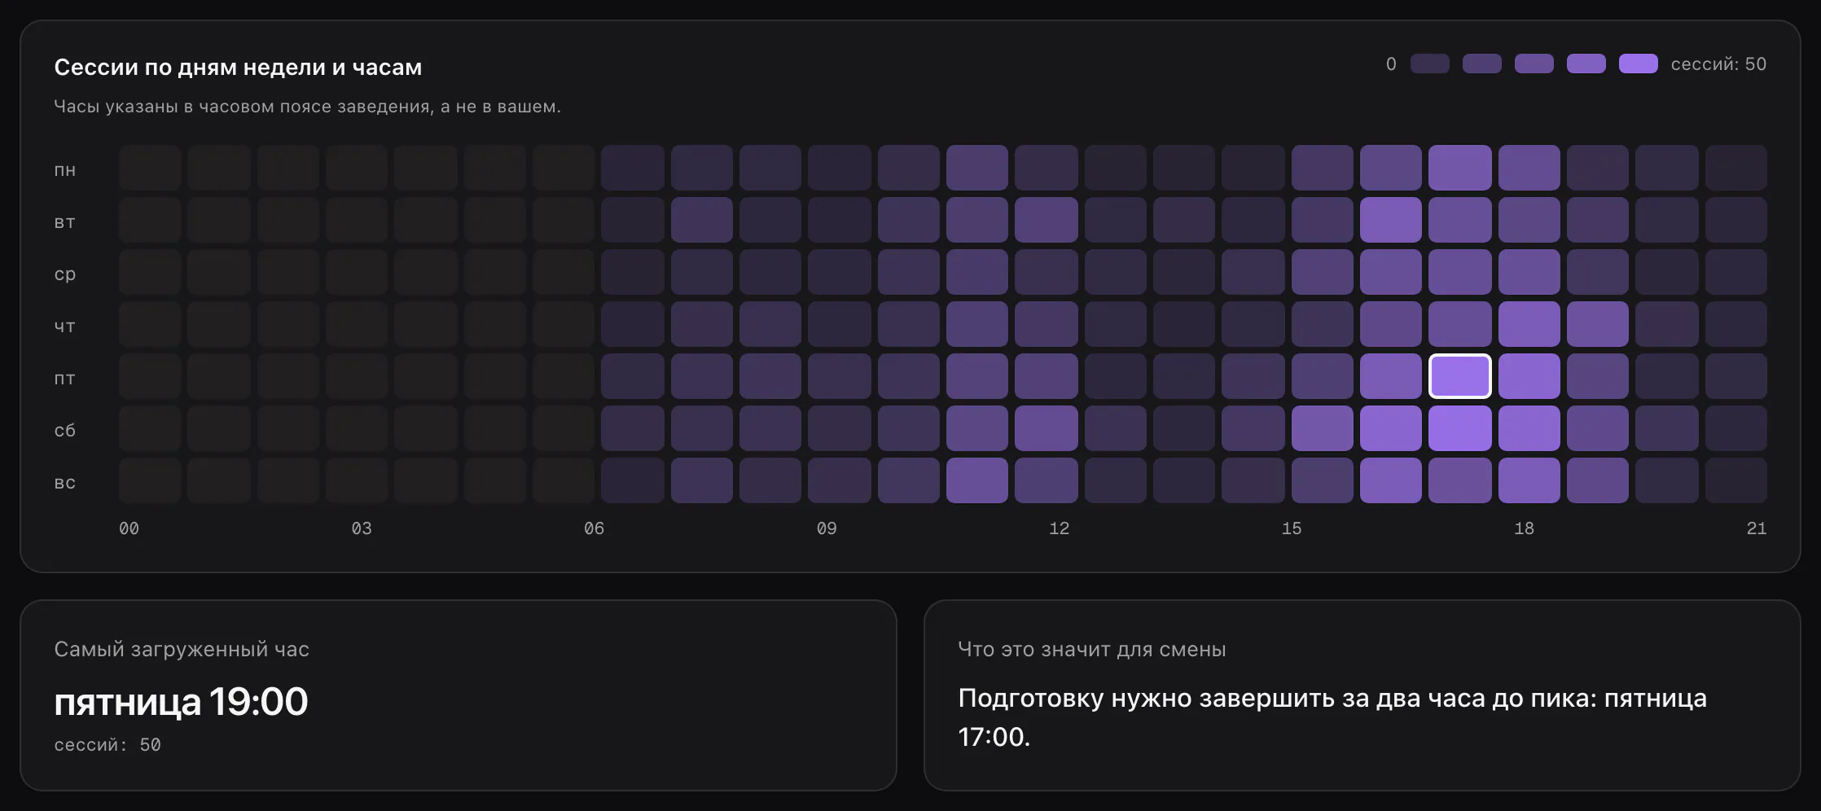Image resolution: width=1821 pixels, height=811 pixels.
Task: Click the 18 hour axis label
Action: [1524, 528]
